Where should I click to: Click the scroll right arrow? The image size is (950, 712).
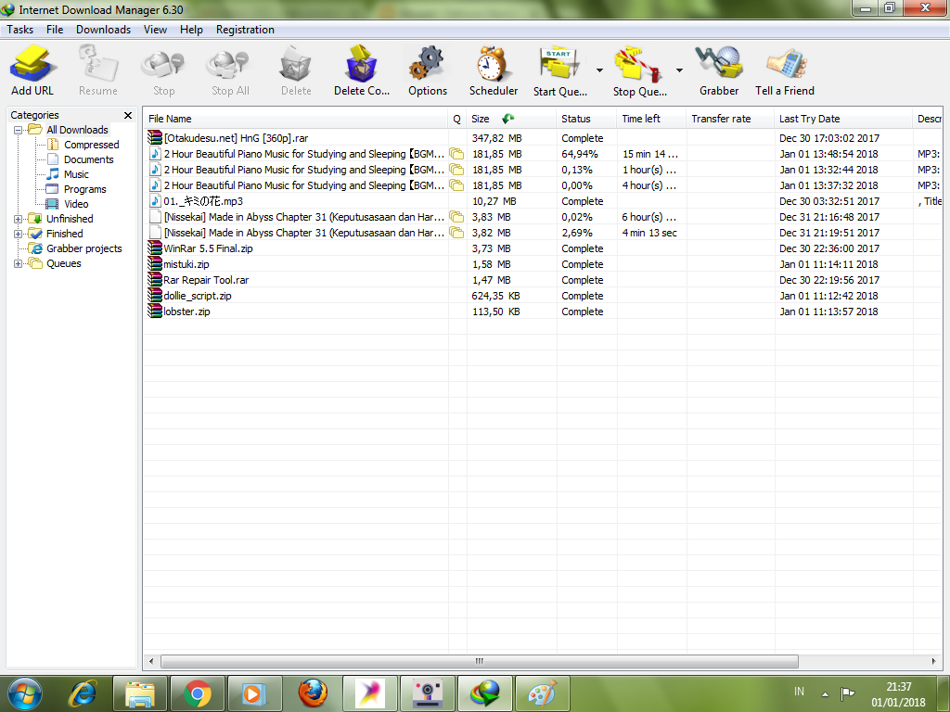point(933,661)
